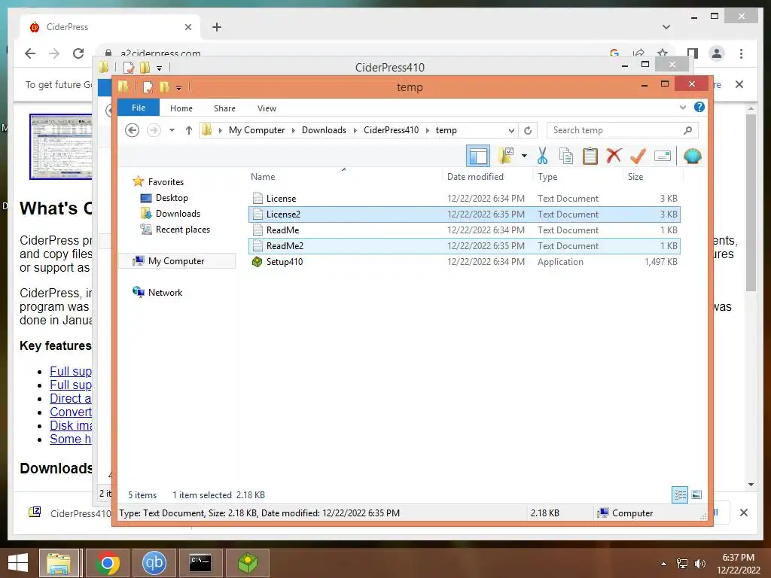Refresh the temp folder view

528,130
